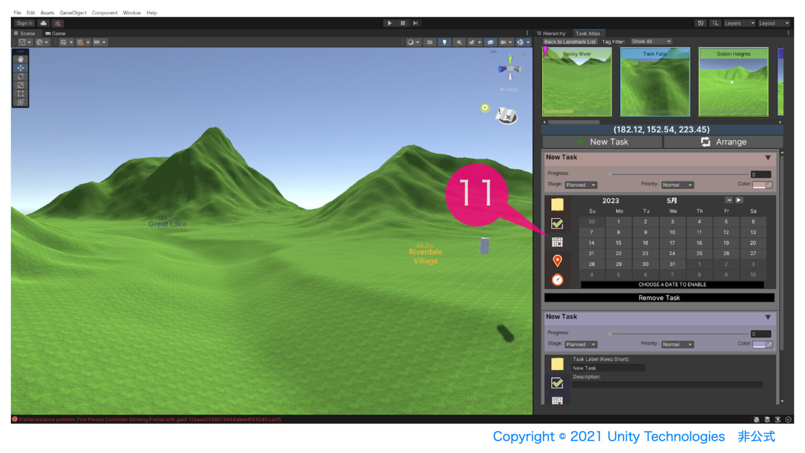The width and height of the screenshot is (805, 453).
Task: Change Stage from Planned dropdown
Action: click(x=581, y=185)
